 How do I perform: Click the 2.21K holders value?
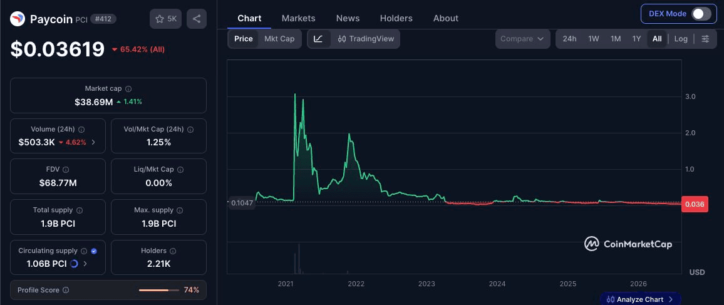159,264
